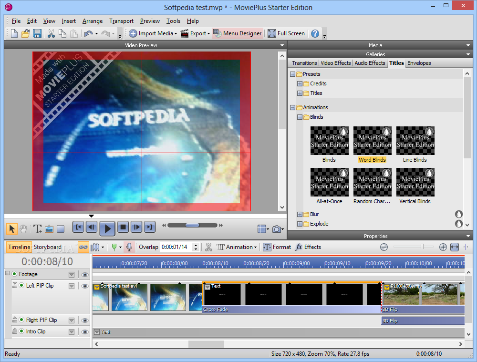Fit timeline to window icon
Viewport: 477px width, 362px height.
[455, 247]
